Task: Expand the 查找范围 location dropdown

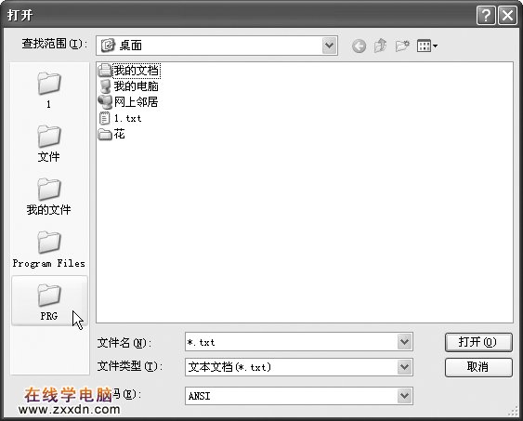Action: (x=330, y=46)
